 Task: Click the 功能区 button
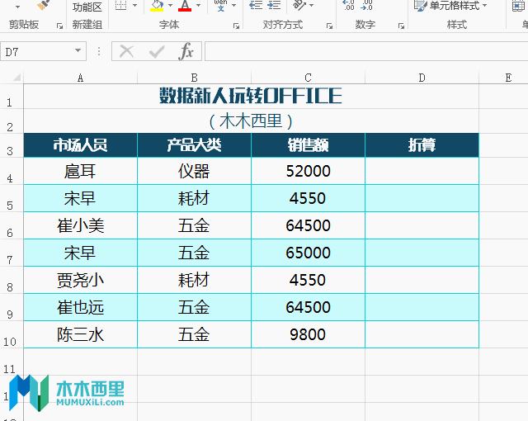[x=87, y=7]
